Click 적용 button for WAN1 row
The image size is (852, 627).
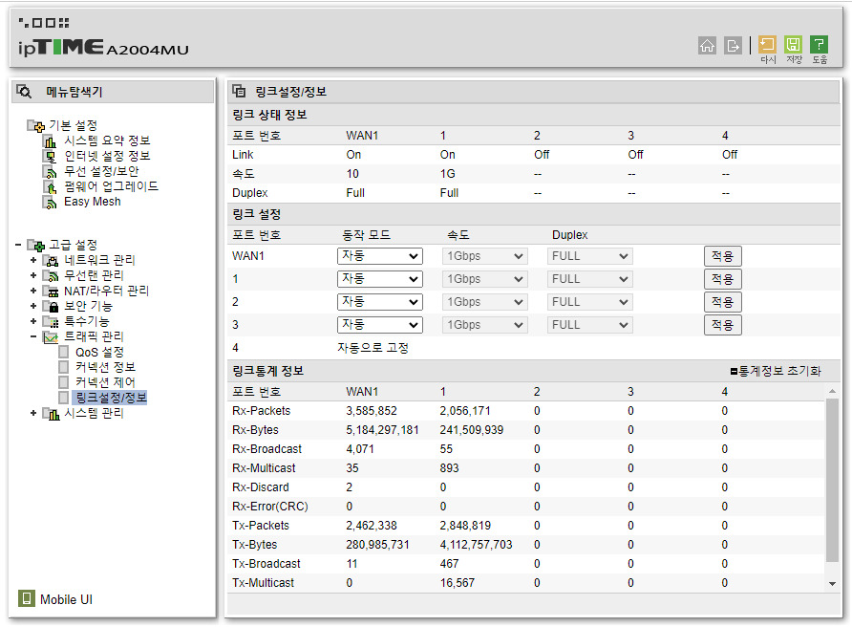[x=722, y=256]
